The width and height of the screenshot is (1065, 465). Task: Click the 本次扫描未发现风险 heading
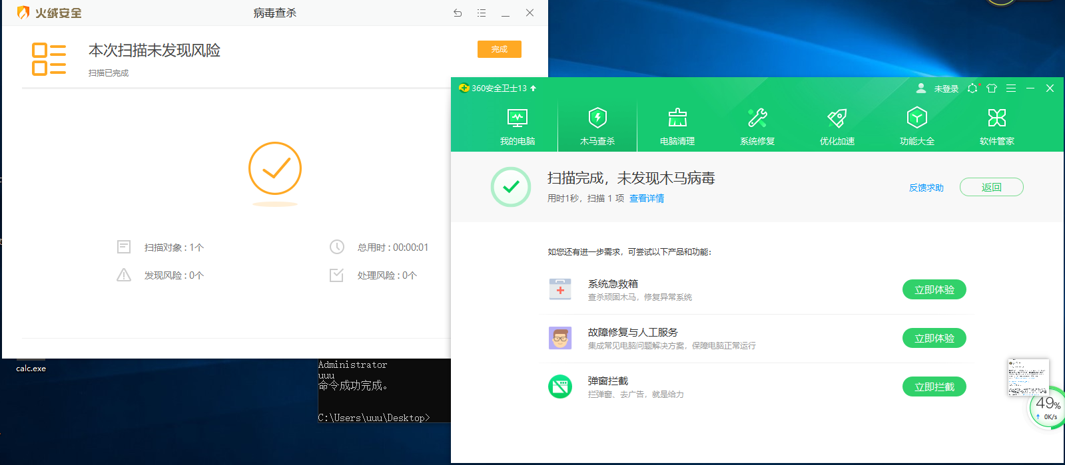[x=155, y=51]
